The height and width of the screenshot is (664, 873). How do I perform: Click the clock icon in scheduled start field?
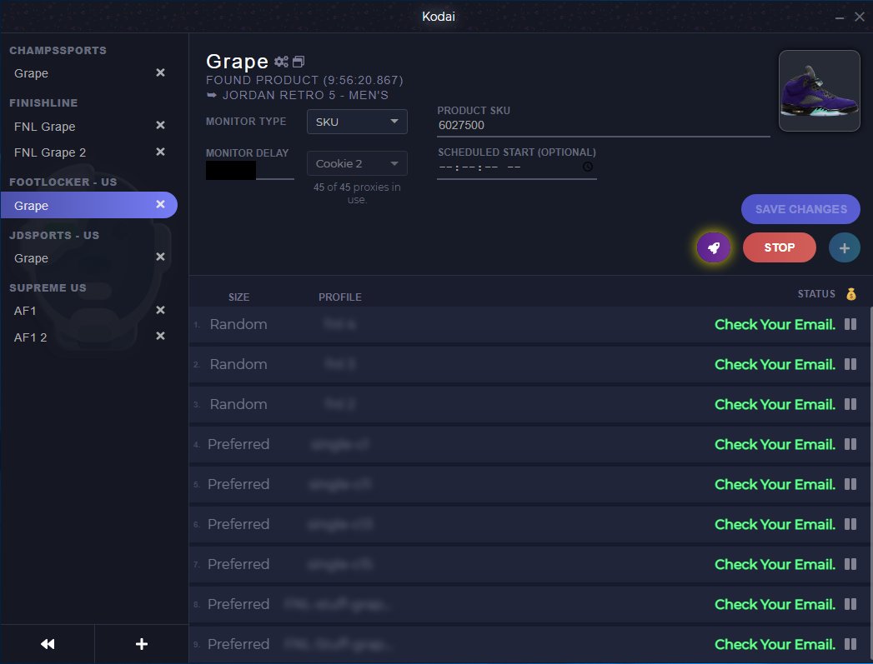(x=587, y=167)
